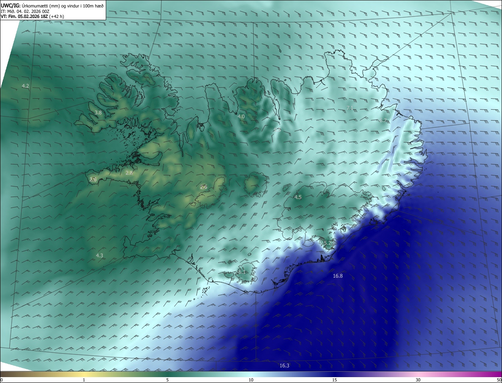Click the 'IT: Mið. 04. 02. 2026 00Z' line

(x=25, y=11)
